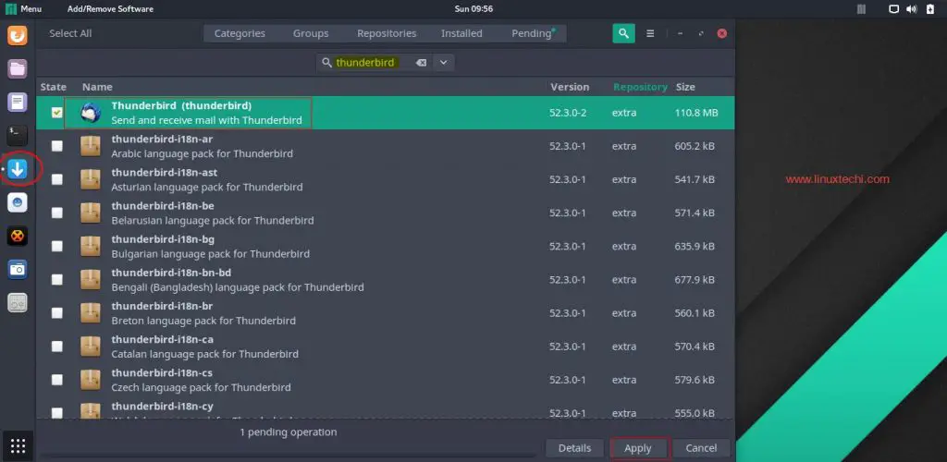The width and height of the screenshot is (947, 462).
Task: Click the thunderbird-i18n-cs package icon
Action: 91,380
